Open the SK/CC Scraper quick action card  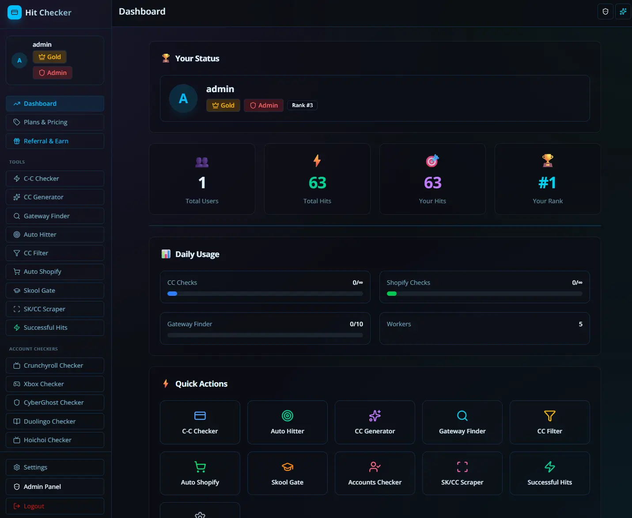click(462, 473)
